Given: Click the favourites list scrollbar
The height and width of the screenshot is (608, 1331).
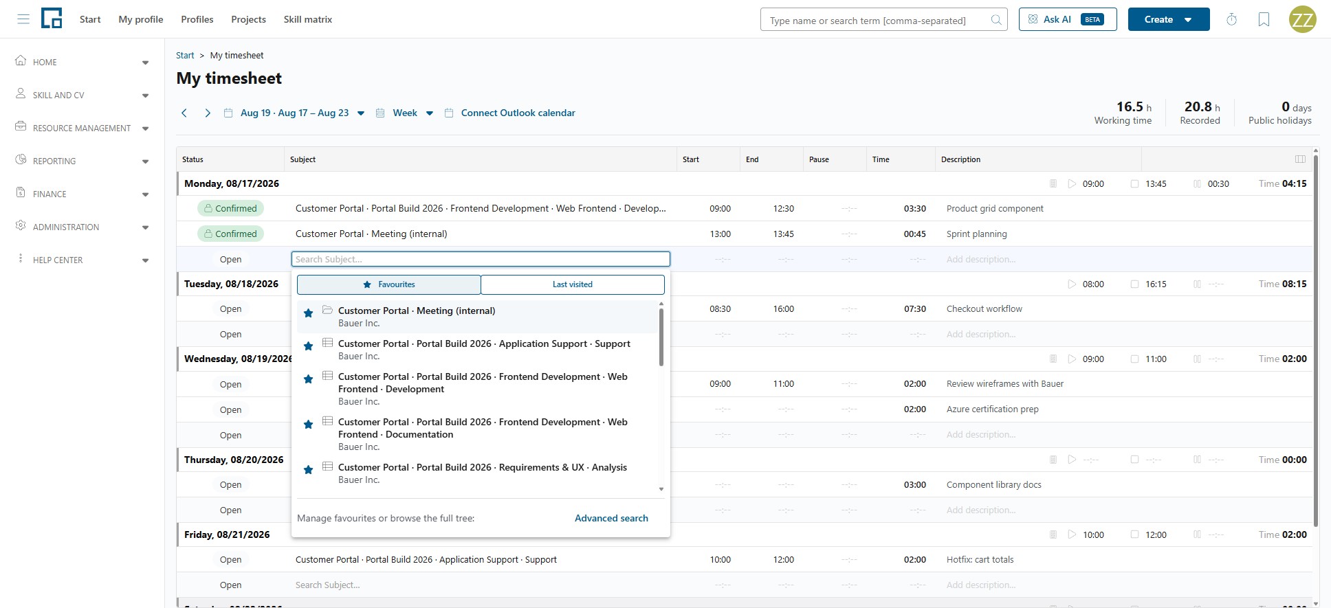Looking at the screenshot, I should (x=661, y=337).
